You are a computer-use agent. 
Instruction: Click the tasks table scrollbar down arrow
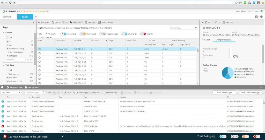point(197,83)
